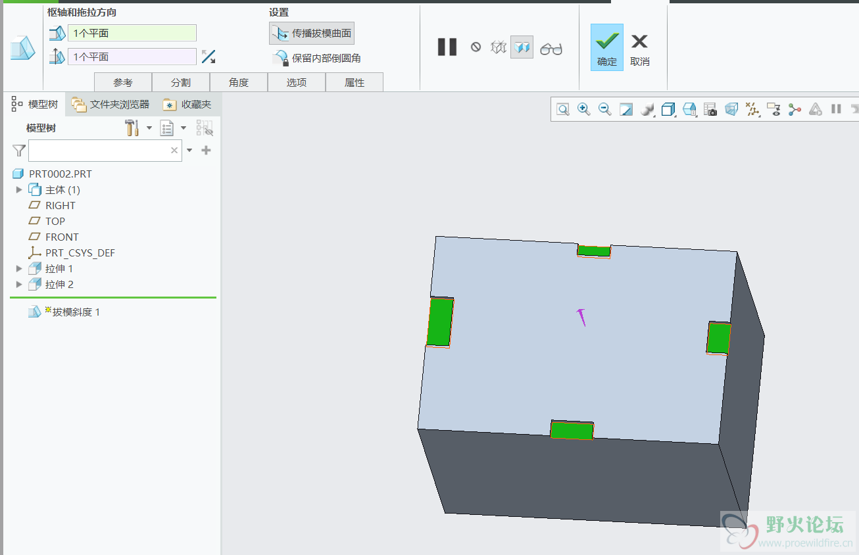Select the first 1个平面 hinge collector
Screen dimensions: 859x555
tap(132, 33)
